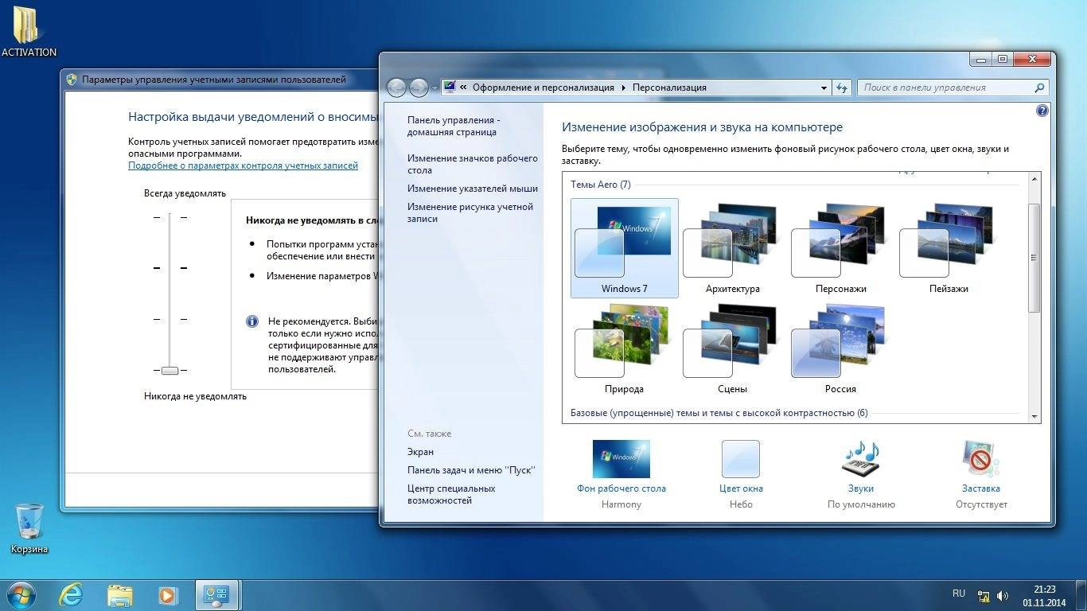Click the scroll-down arrow of theme list
The image size is (1087, 611).
[x=1034, y=416]
